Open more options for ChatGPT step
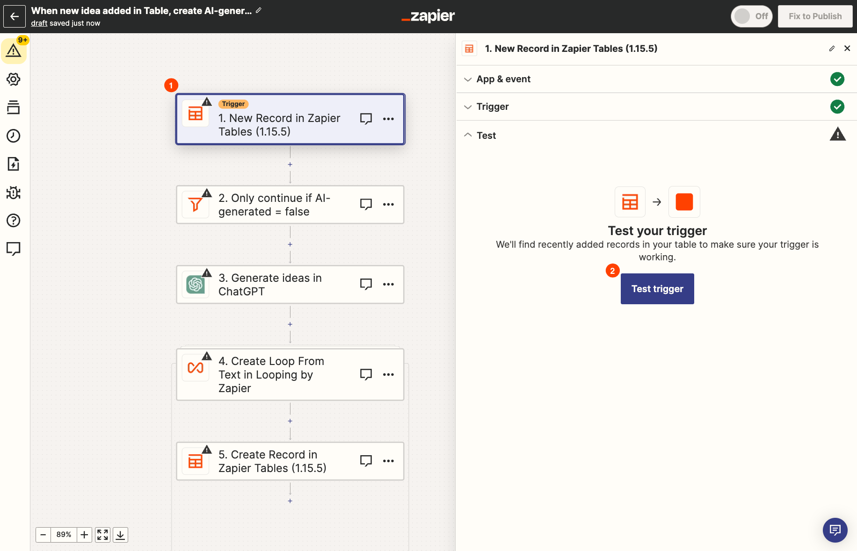The height and width of the screenshot is (551, 857). pyautogui.click(x=388, y=284)
